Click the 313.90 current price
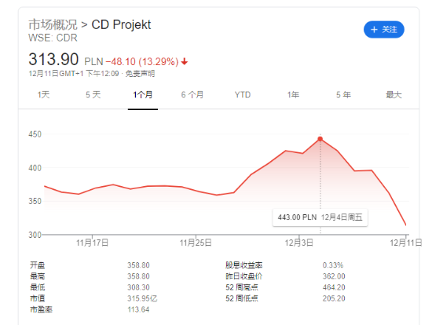This screenshot has width=432, height=325. [x=53, y=59]
